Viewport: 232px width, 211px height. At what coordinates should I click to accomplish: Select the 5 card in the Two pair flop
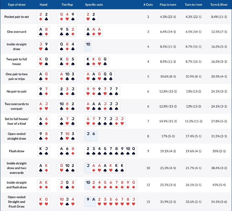(73, 62)
